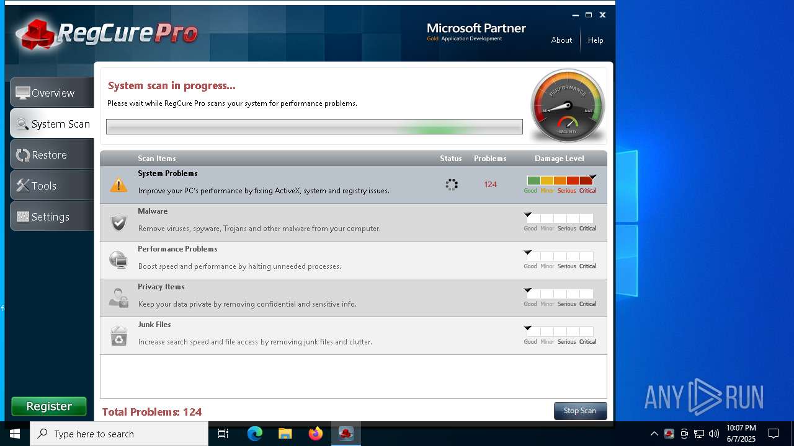The width and height of the screenshot is (794, 446).
Task: Click the 124 problems count
Action: click(490, 185)
